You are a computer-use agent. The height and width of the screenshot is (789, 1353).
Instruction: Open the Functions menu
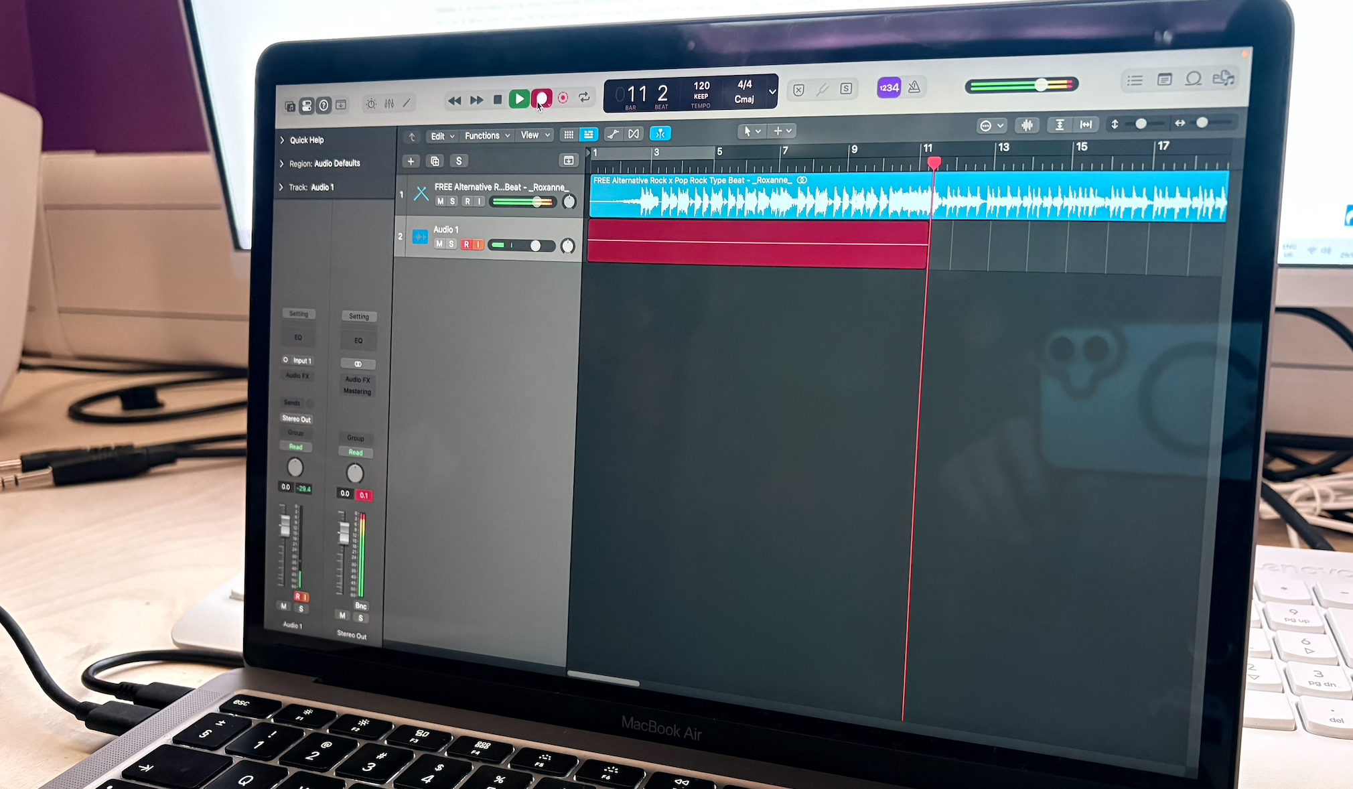(x=487, y=135)
